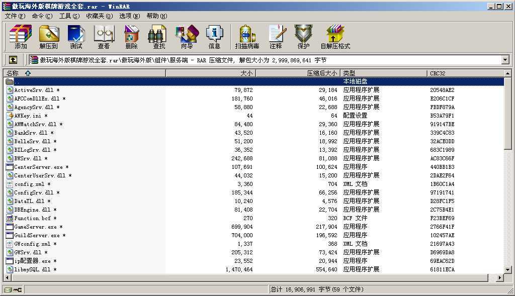The image size is (515, 296).
Task: Select the DBEngine.dll file
Action: pos(254,210)
